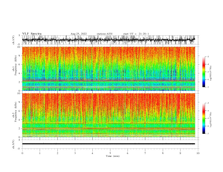Click the ch.3 voltage waveform trace
Viewport: 223px width, 172px height.
pos(108,144)
